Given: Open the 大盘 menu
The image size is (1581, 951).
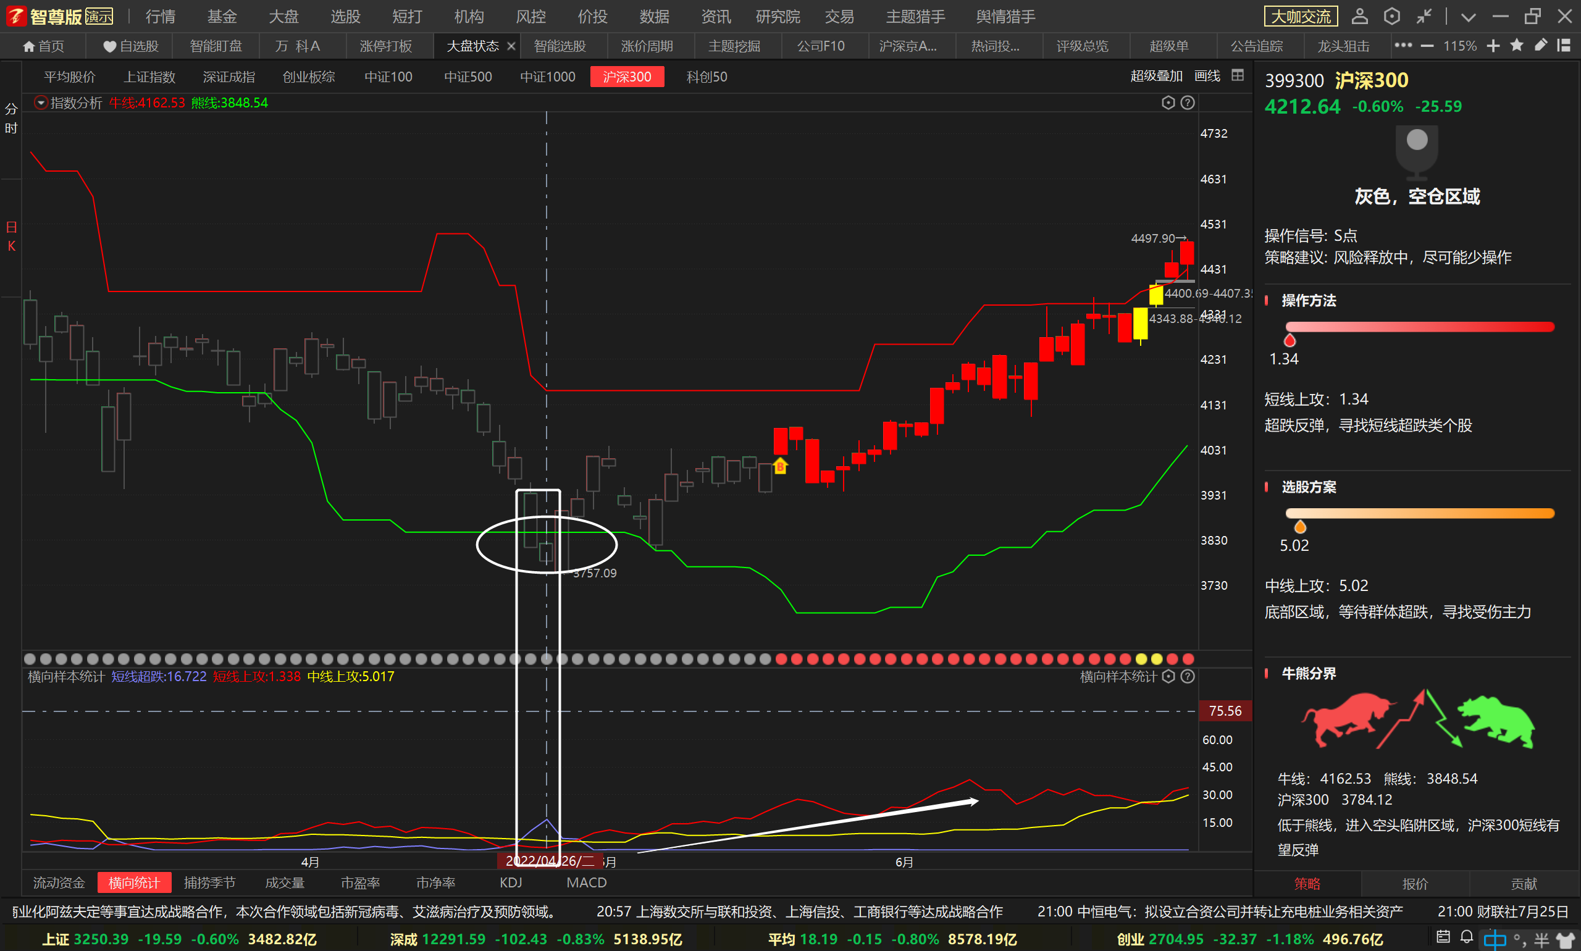Looking at the screenshot, I should 284,17.
